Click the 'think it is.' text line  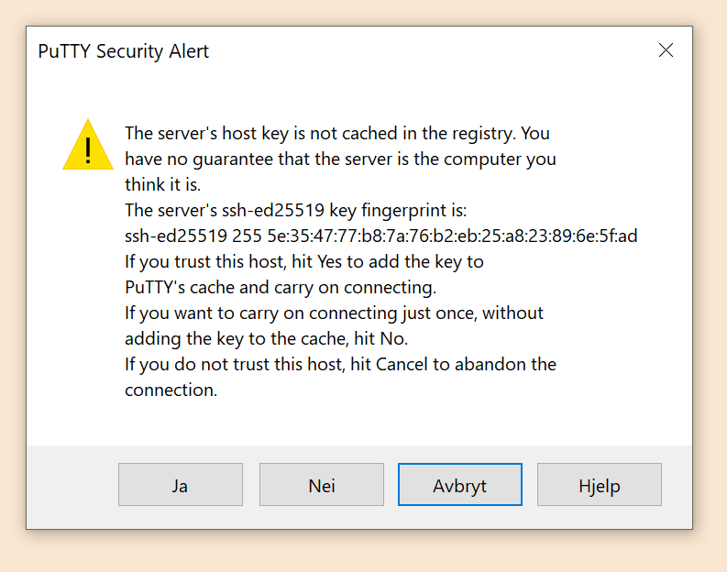tap(162, 184)
